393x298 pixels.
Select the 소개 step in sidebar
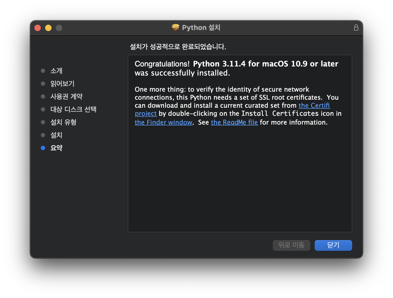pos(56,71)
